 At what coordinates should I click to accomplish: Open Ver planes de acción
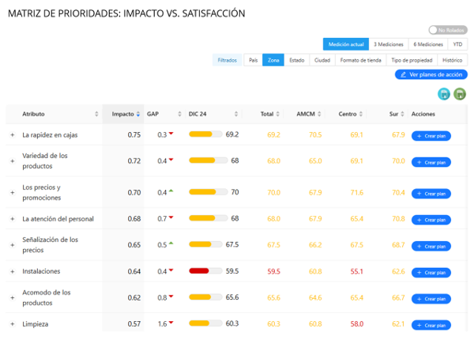pyautogui.click(x=431, y=74)
